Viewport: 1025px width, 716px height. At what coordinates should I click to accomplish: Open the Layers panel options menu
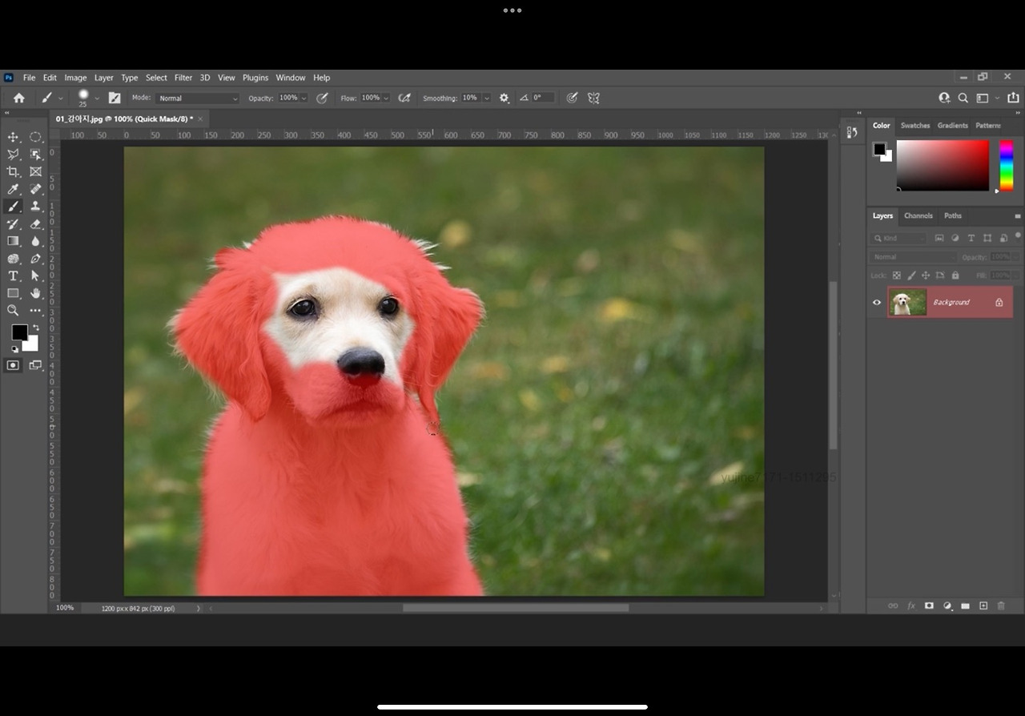pos(1018,216)
